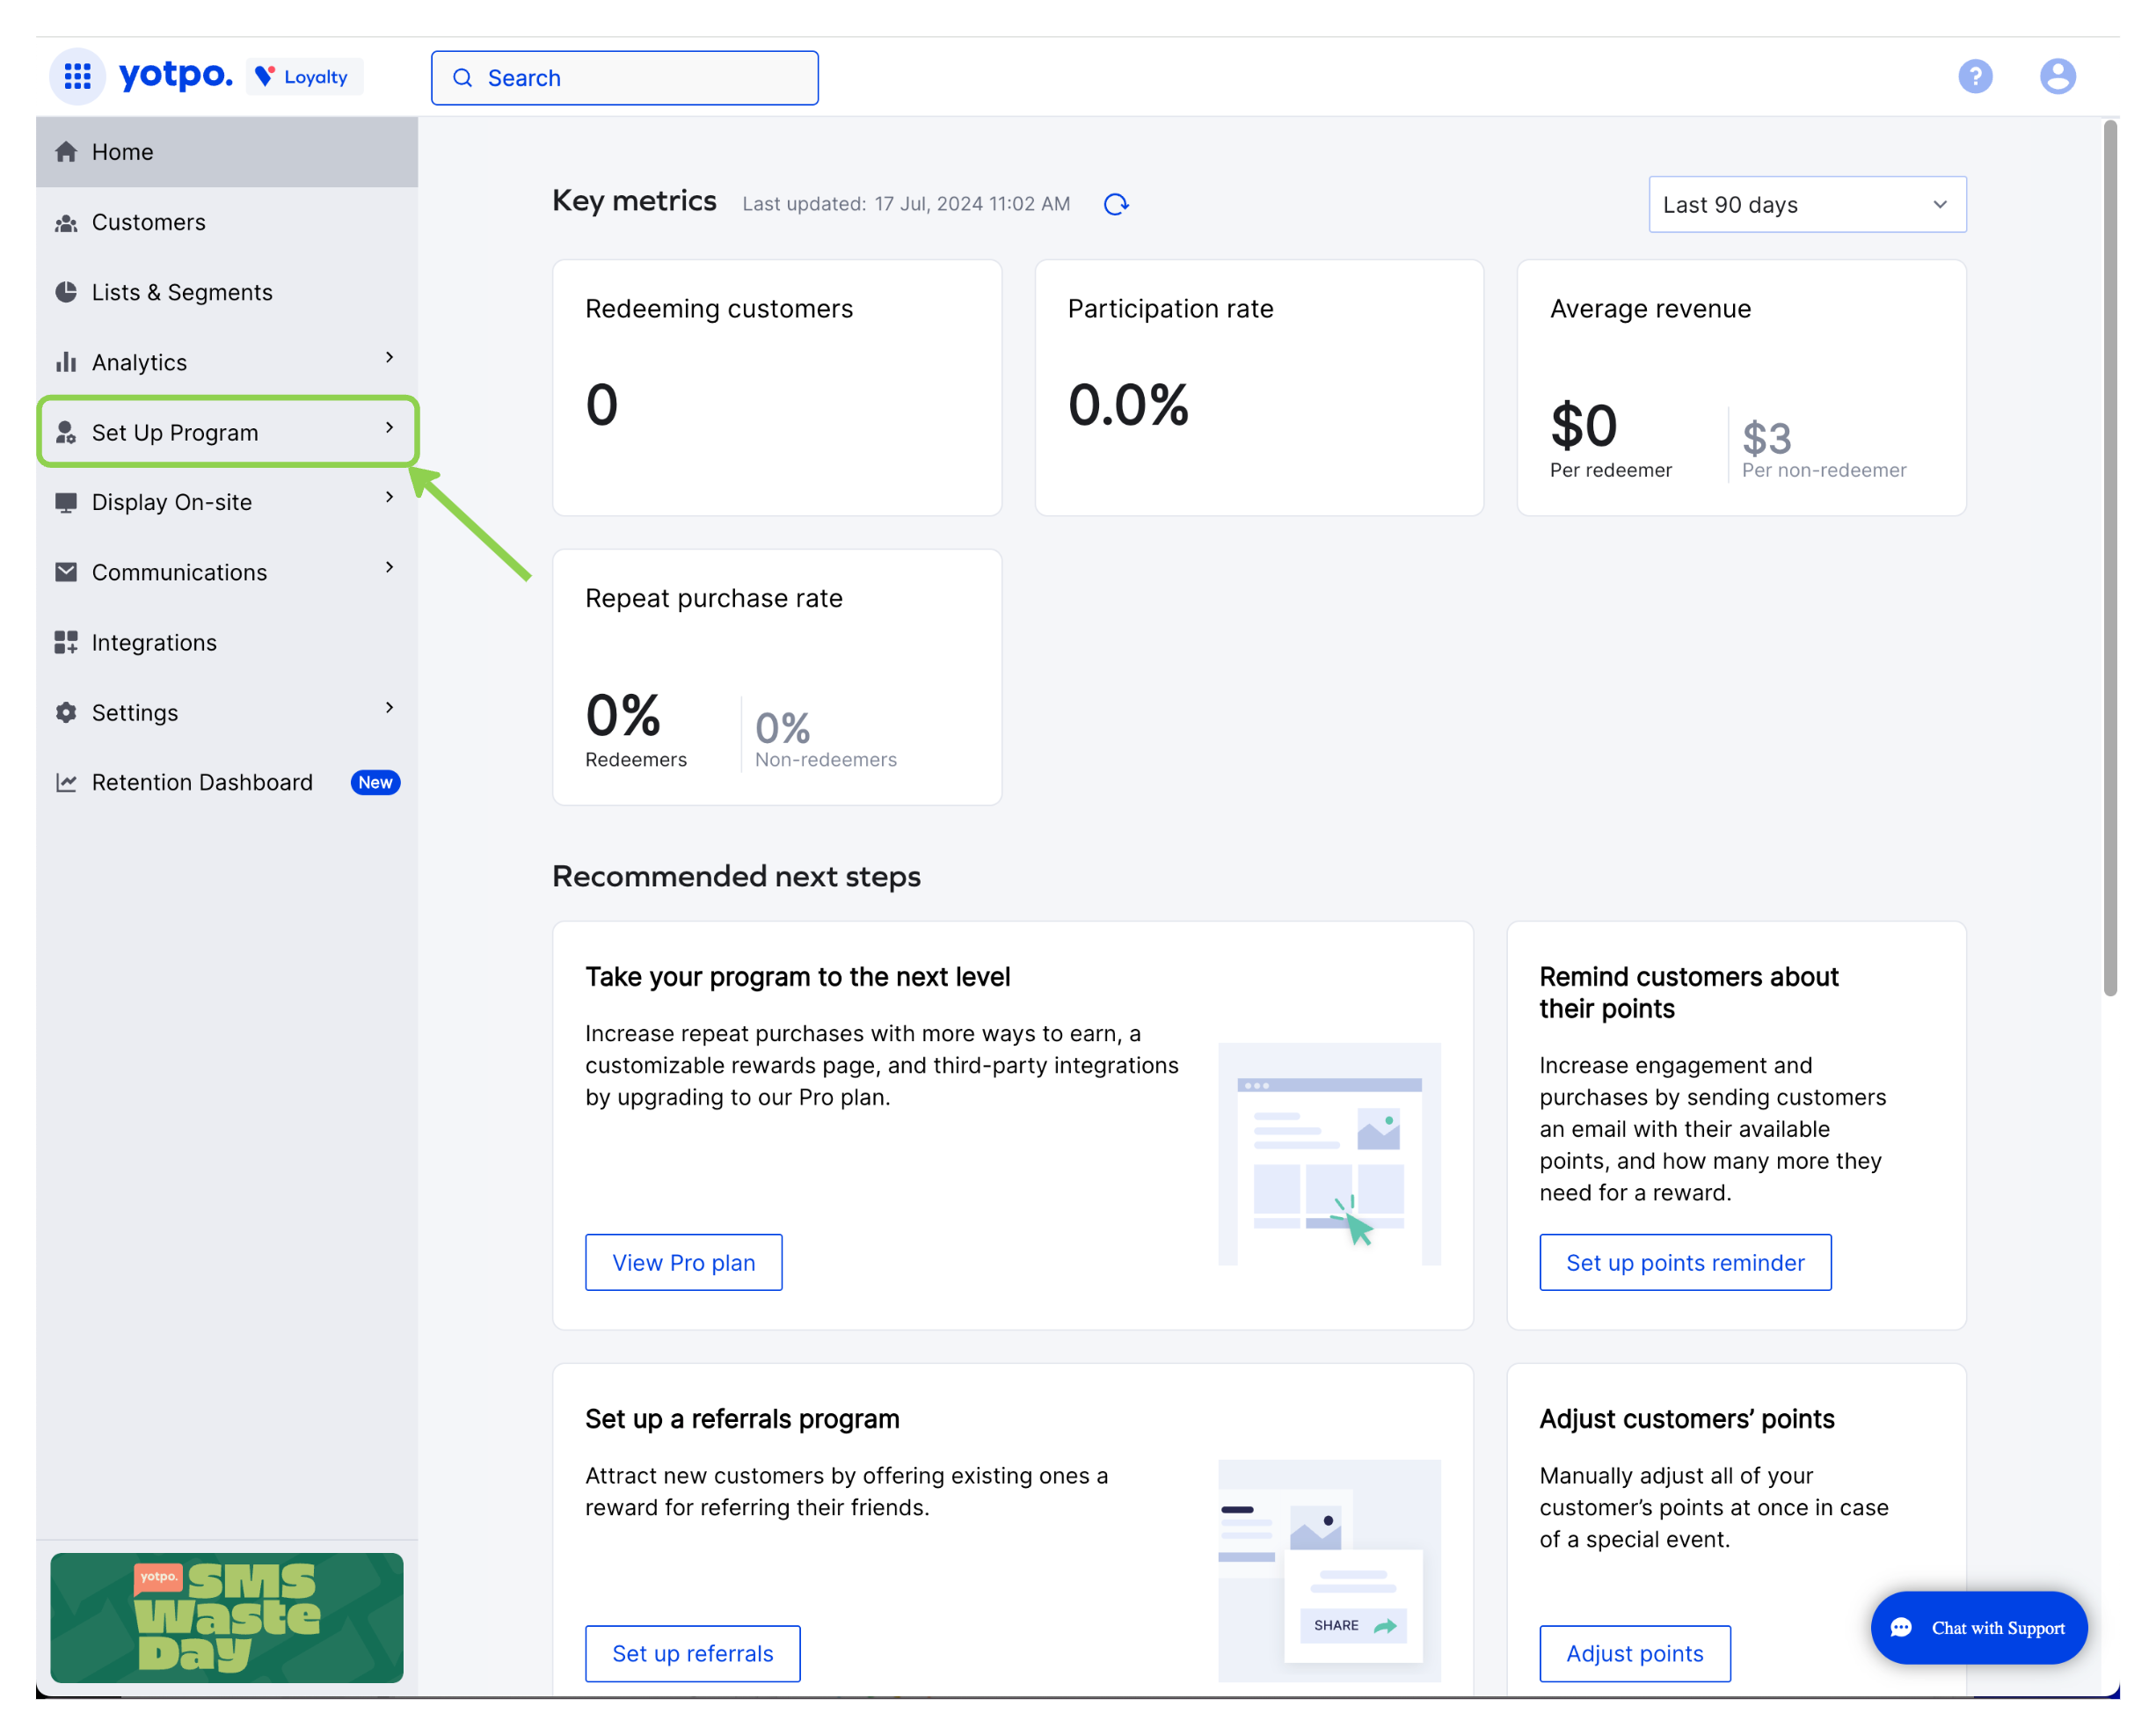Click the Set Up Program person-gear icon

tap(66, 432)
